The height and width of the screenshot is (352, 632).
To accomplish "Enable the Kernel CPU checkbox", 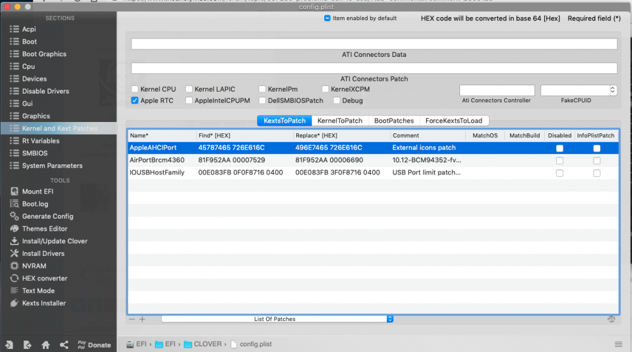I will tap(135, 89).
